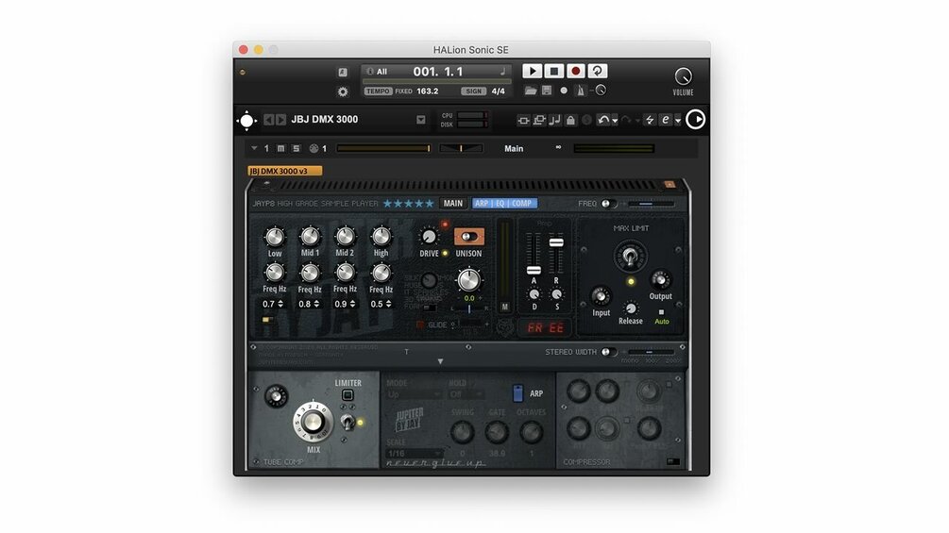Toggle the MAX LIMIT lever switch
This screenshot has height=533, width=949.
630,257
